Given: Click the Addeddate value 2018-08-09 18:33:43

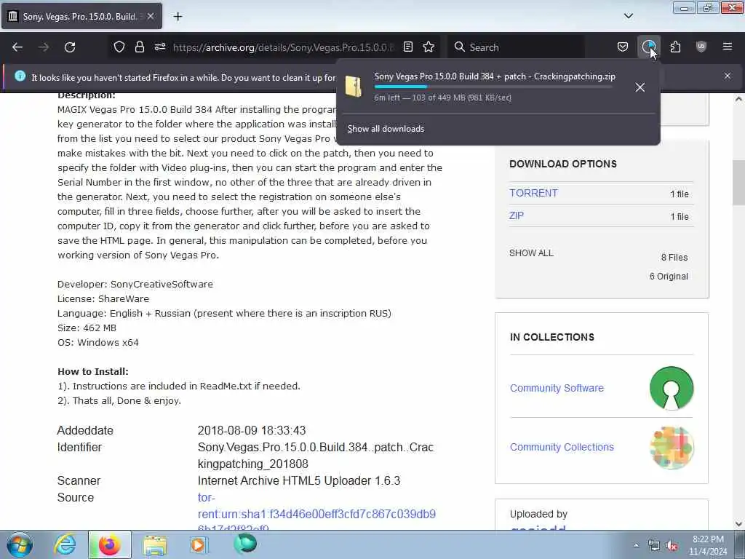Looking at the screenshot, I should [x=252, y=430].
